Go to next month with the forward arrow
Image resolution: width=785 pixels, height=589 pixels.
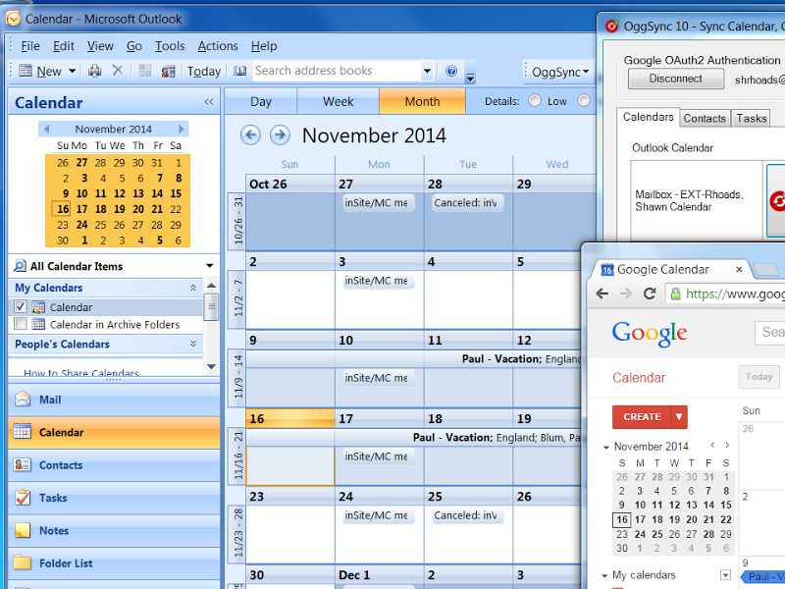tap(280, 135)
